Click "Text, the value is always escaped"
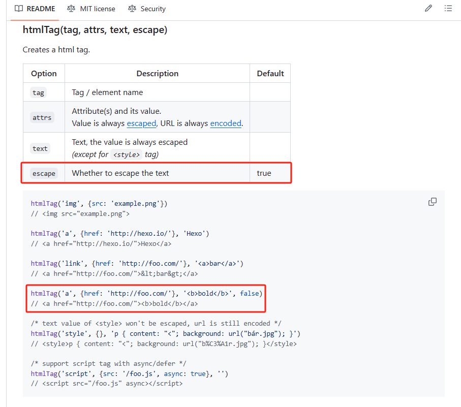461x407 pixels. click(130, 142)
